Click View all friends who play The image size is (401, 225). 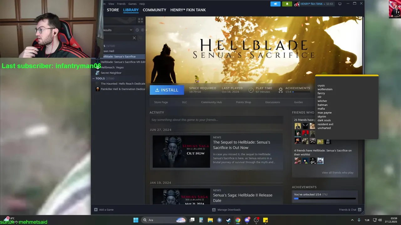(337, 172)
